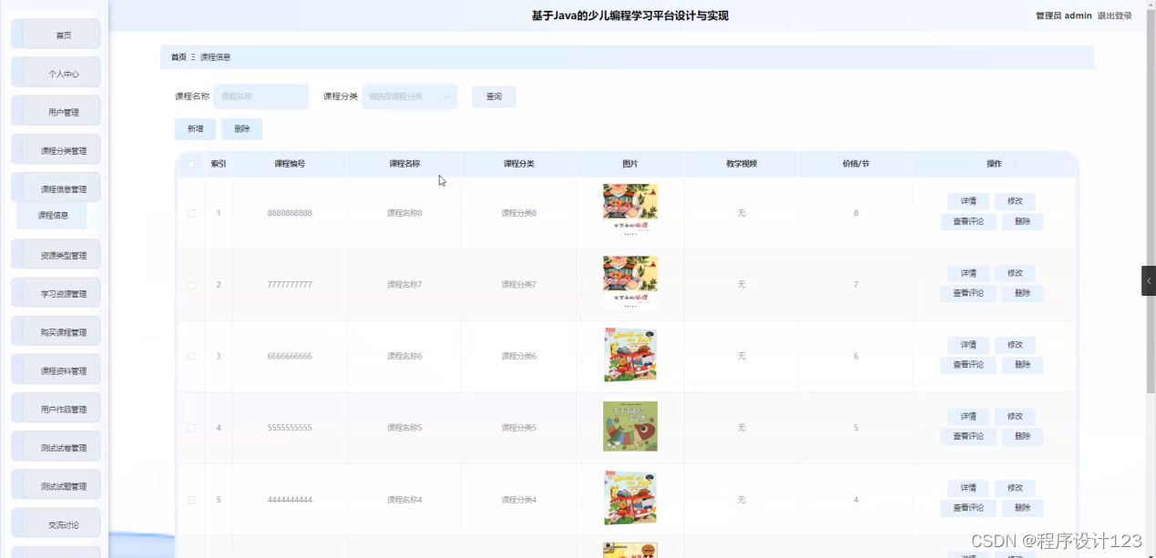Open 查看评论 for 课程名称6
Image resolution: width=1156 pixels, height=558 pixels.
(x=968, y=364)
